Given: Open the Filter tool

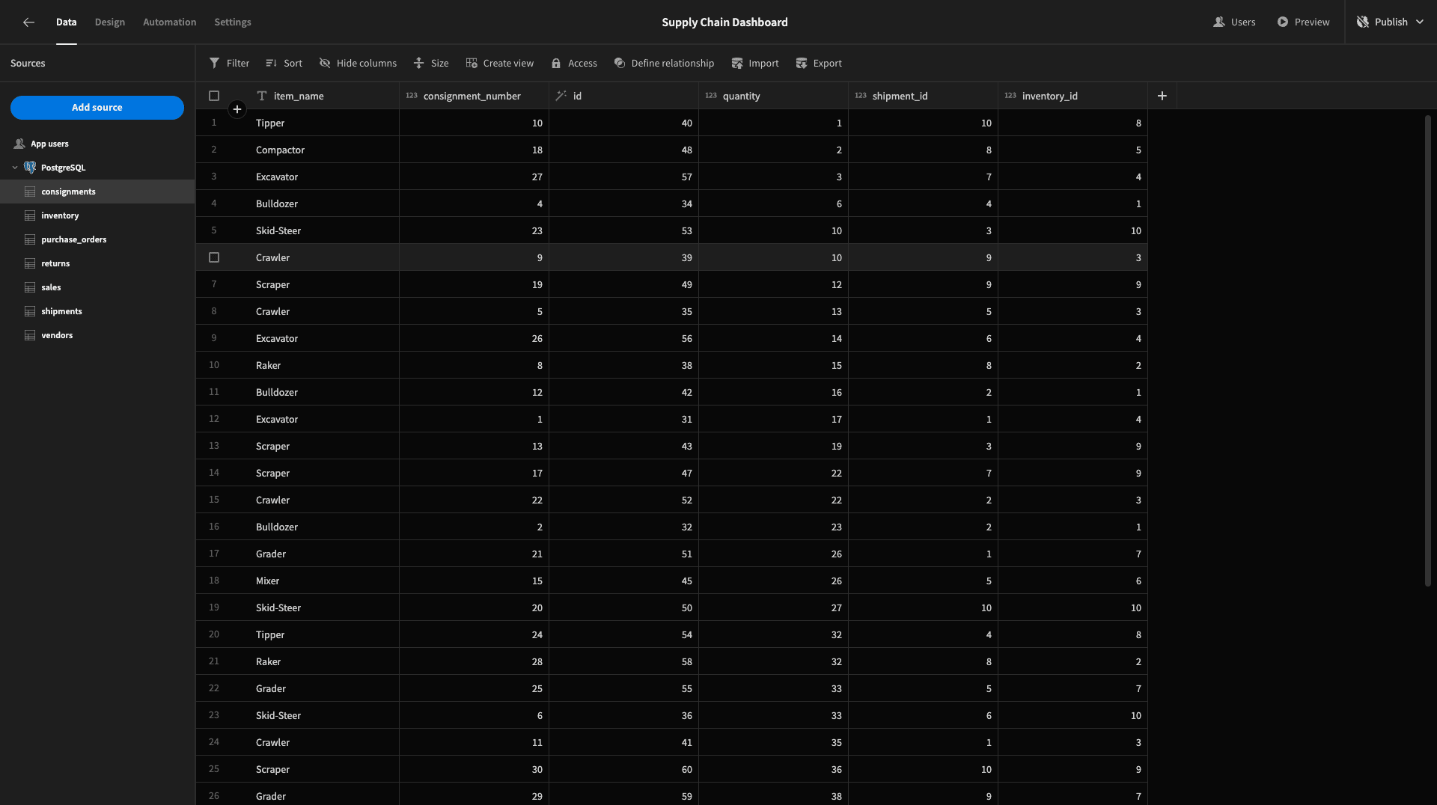Looking at the screenshot, I should (229, 64).
